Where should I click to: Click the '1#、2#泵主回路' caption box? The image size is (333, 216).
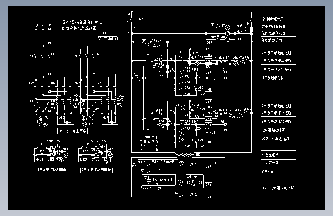click(73, 131)
